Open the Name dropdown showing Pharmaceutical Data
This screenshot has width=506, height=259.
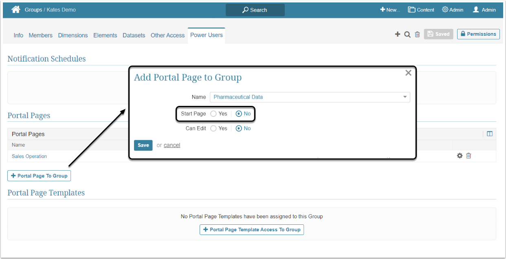[310, 97]
